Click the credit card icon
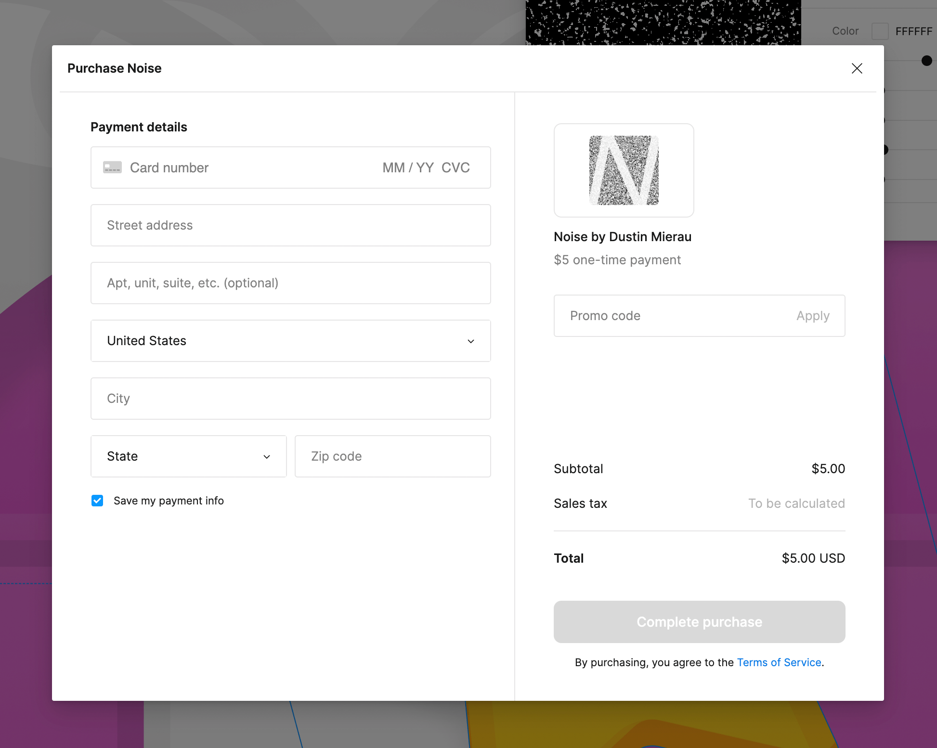The image size is (937, 748). pyautogui.click(x=112, y=168)
